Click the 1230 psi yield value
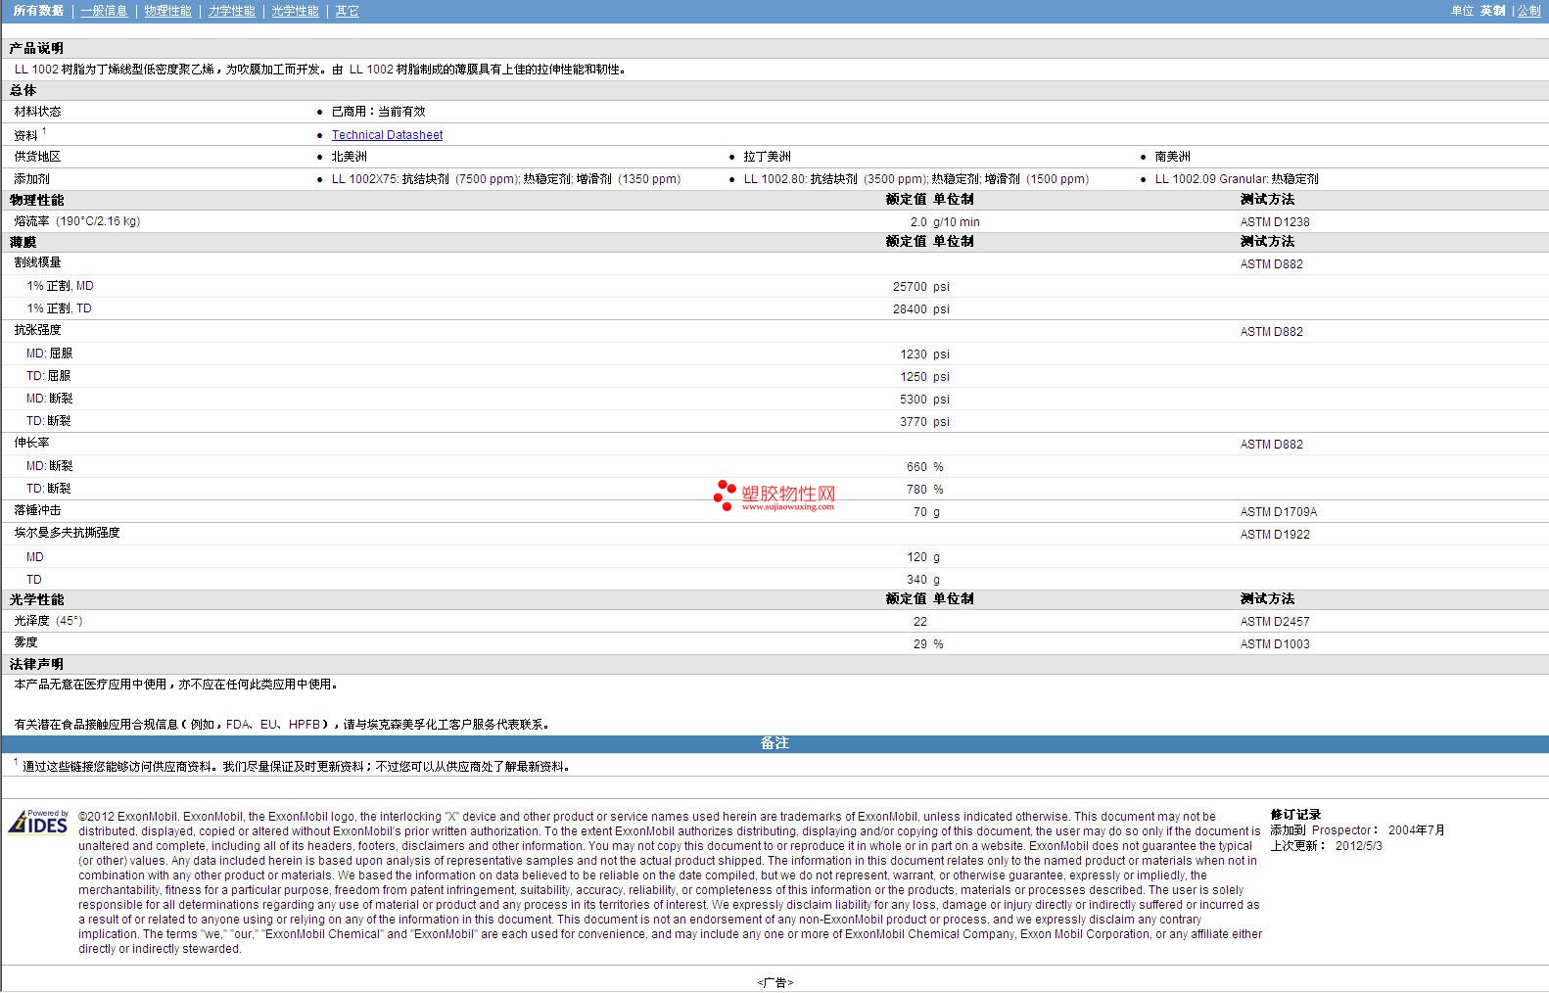Screen dimensions: 1549x993 [x=924, y=355]
